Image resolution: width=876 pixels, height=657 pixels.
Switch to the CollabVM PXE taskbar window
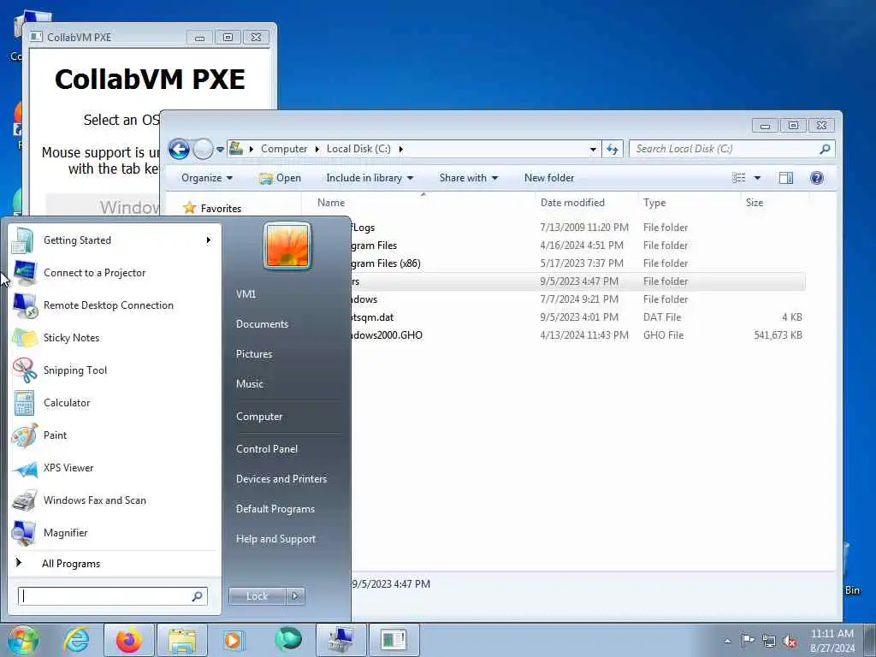click(x=394, y=640)
